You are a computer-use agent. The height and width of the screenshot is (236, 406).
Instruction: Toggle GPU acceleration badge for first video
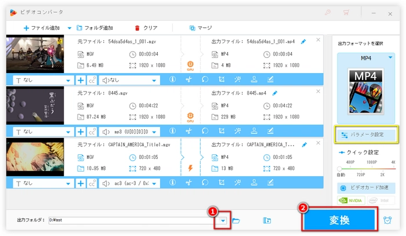pos(190,66)
